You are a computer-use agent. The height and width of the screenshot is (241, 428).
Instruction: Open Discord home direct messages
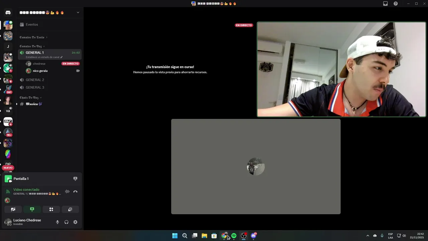(x=8, y=12)
